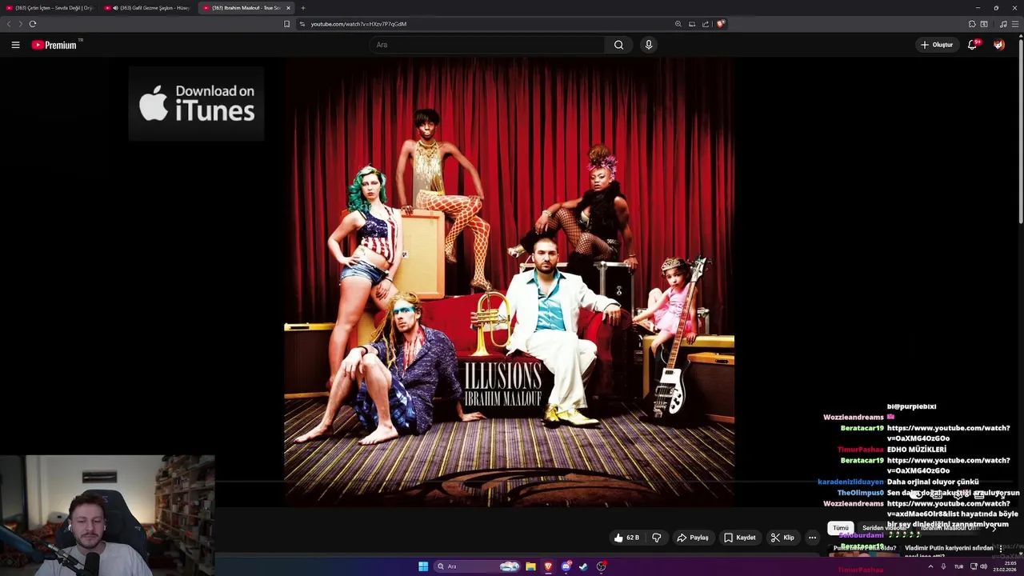The image size is (1024, 576).
Task: Open zoom magnifier in address bar
Action: pos(678,24)
